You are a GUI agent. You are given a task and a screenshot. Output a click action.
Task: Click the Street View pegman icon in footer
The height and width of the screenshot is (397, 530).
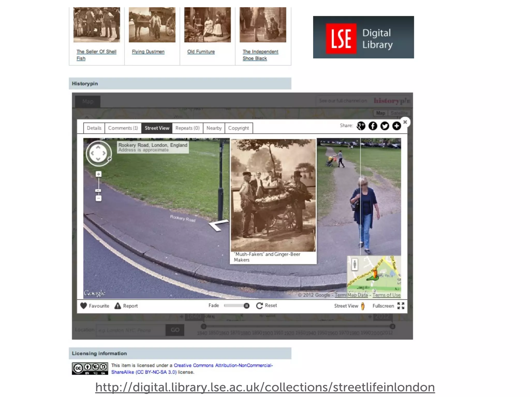tap(363, 306)
